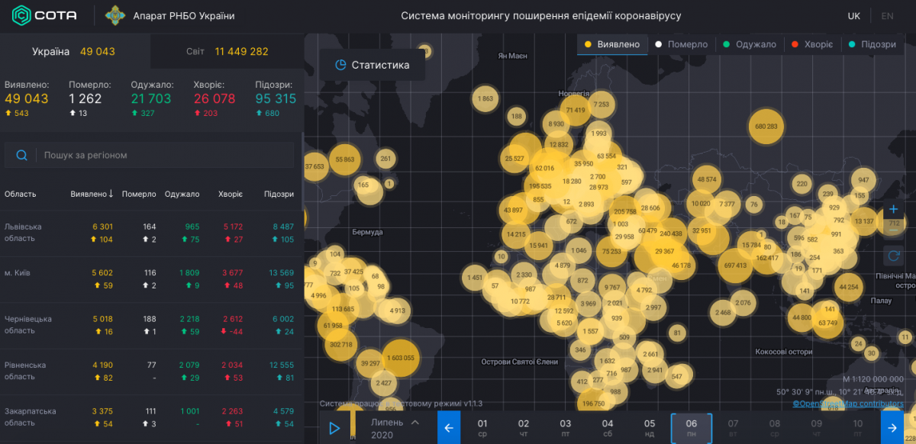Select the Підозри map filter
The height and width of the screenshot is (444, 916).
[872, 44]
